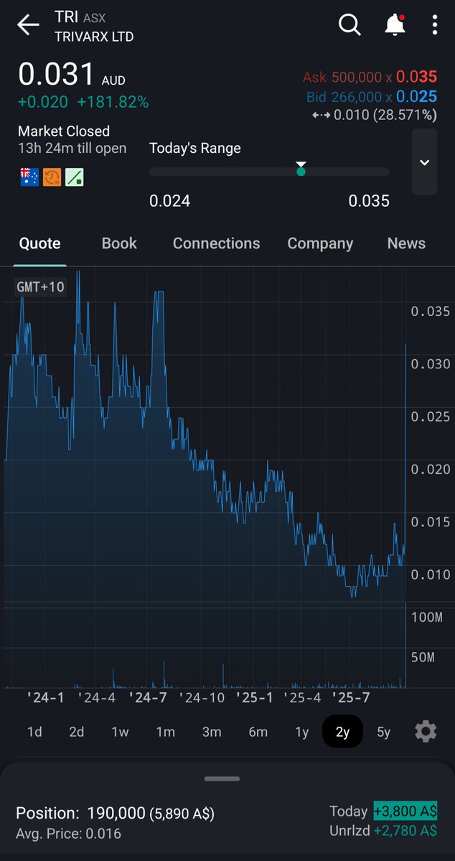Select the 2d chart range
Viewport: 455px width, 861px height.
point(76,732)
